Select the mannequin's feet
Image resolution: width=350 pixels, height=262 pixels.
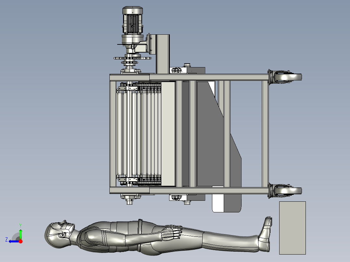pos(265,234)
